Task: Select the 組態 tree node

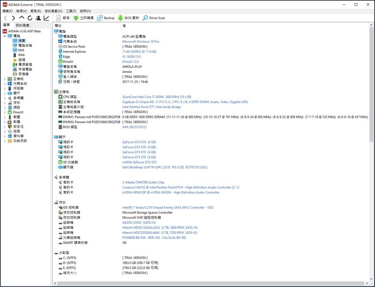Action: 17,131
